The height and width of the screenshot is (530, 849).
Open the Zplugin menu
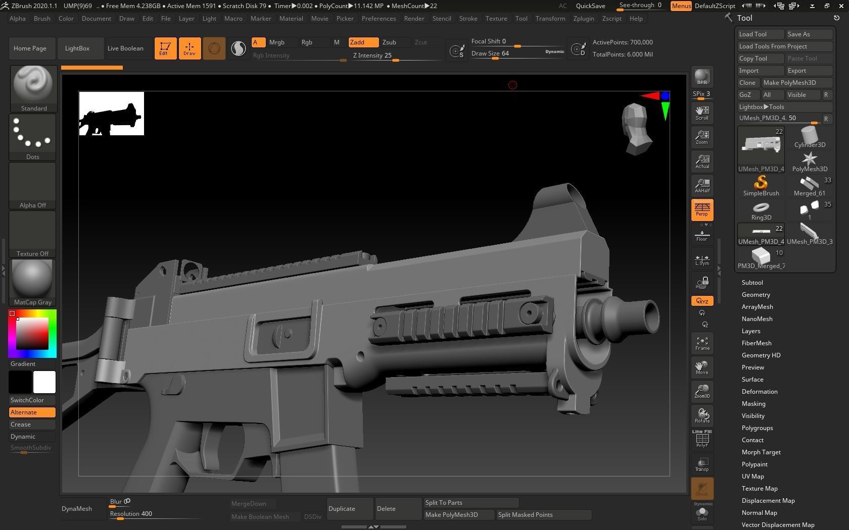pyautogui.click(x=584, y=19)
